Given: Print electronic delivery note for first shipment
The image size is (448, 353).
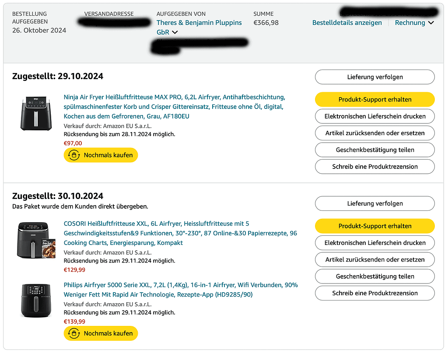Looking at the screenshot, I should pyautogui.click(x=375, y=116).
